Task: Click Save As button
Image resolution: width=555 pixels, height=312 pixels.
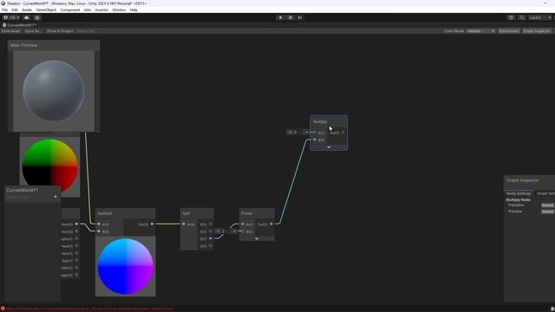Action: (x=33, y=31)
